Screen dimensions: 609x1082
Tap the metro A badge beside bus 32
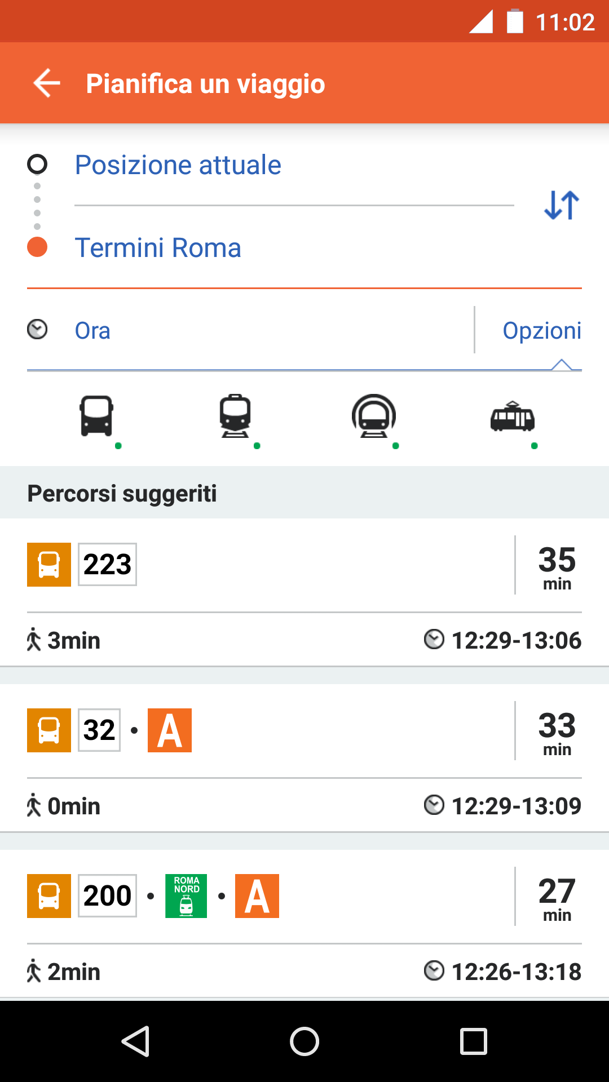coord(170,730)
